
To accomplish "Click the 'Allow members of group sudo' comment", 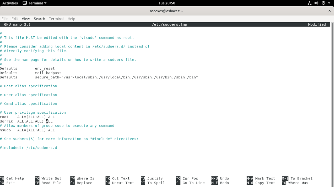I will pos(57,126).
